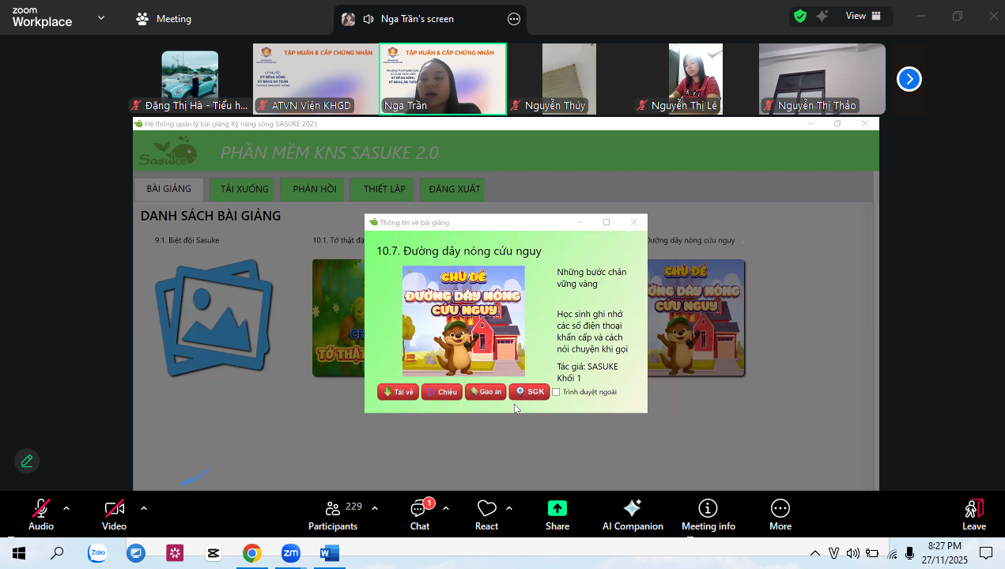The image size is (1005, 569).
Task: Check the Trình duyệt ngoài checkbox
Action: click(x=556, y=392)
